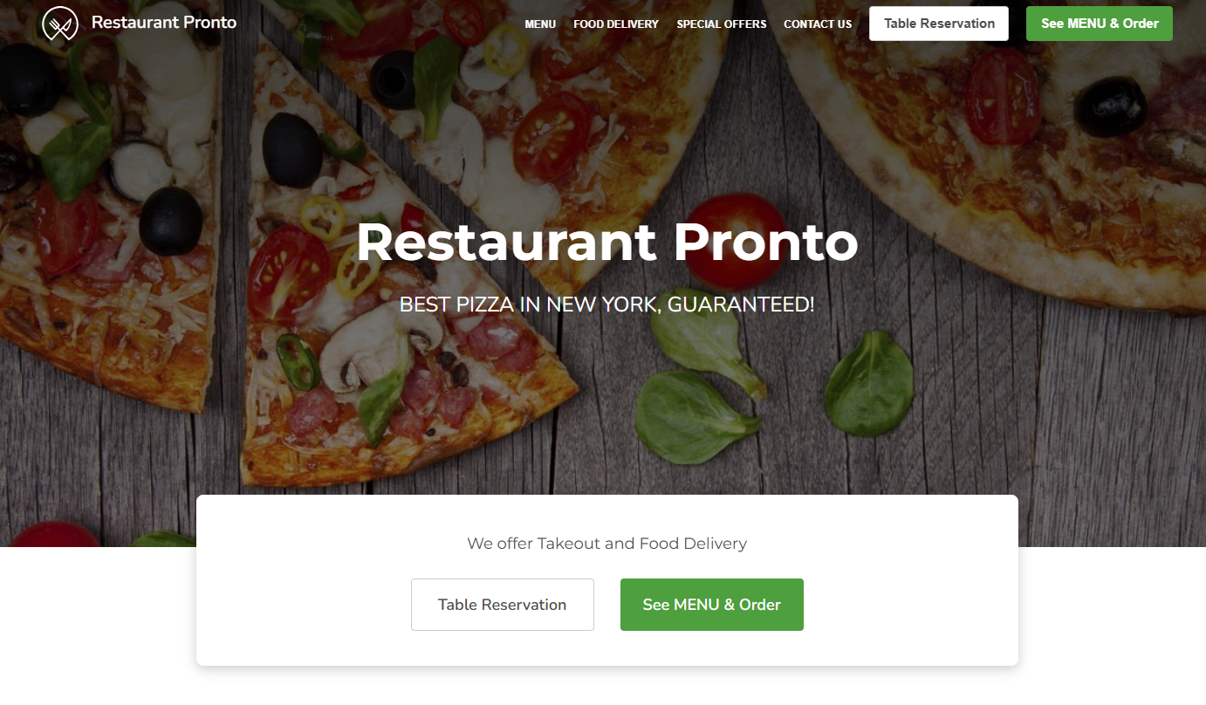Click the white Table Reservation header button
The width and height of the screenshot is (1206, 705).
pos(939,24)
